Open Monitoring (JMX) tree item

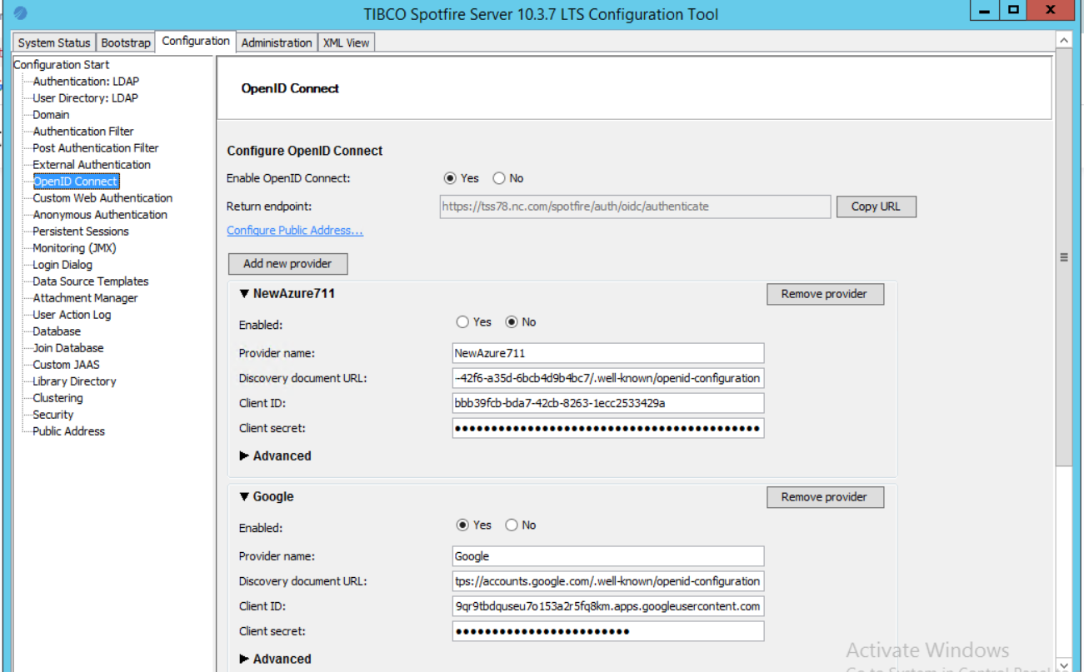pyautogui.click(x=74, y=248)
